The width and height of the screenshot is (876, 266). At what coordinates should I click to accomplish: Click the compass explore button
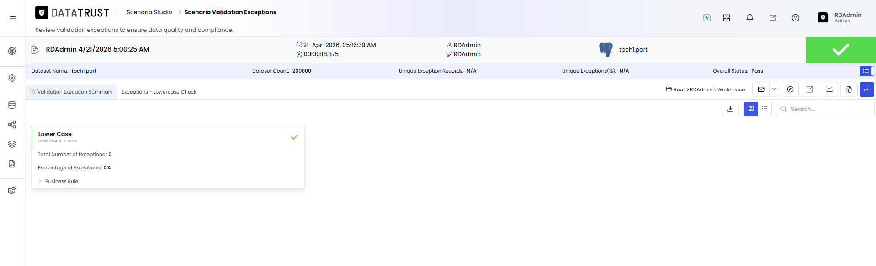coord(791,89)
